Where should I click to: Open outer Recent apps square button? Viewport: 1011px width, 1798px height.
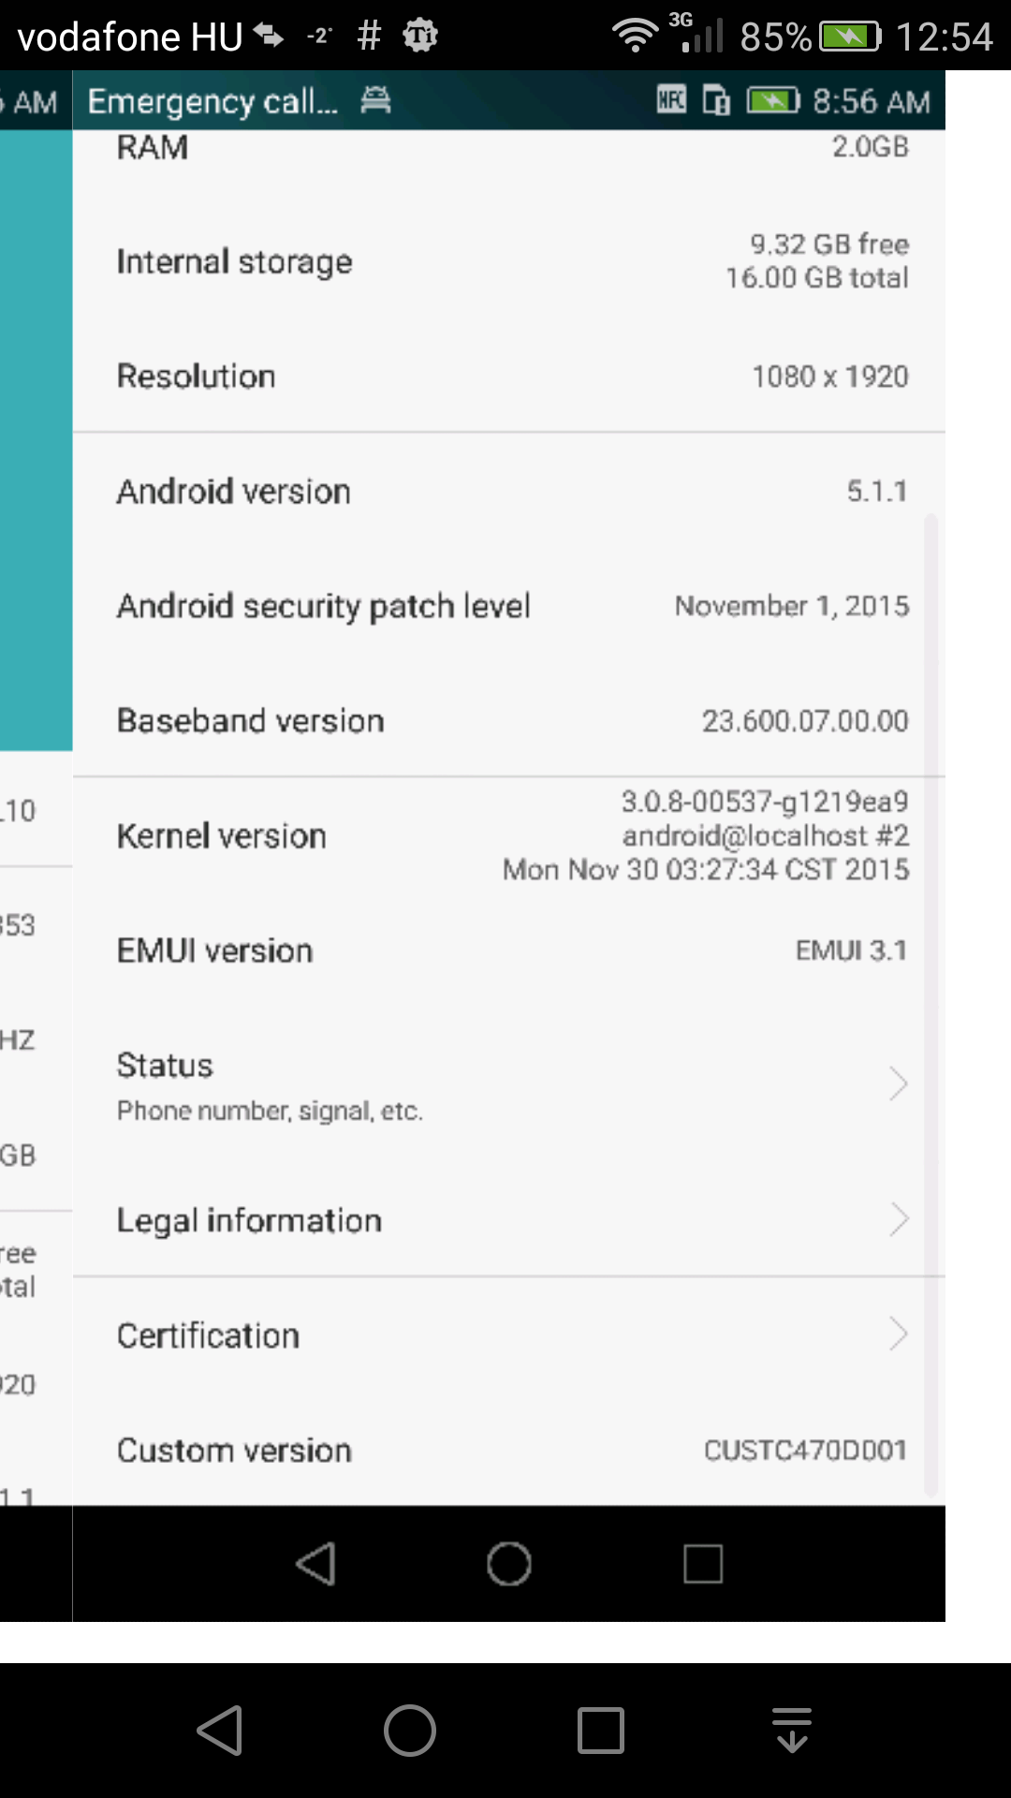tap(601, 1730)
